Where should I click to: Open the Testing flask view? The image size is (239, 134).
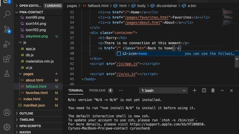tap(7, 74)
